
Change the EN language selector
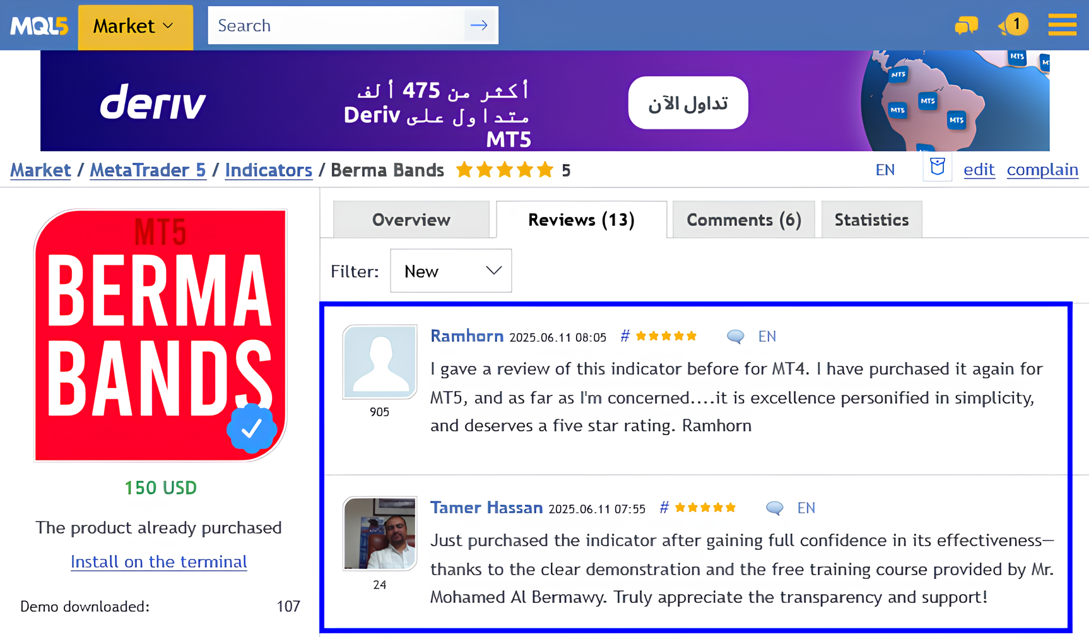885,170
